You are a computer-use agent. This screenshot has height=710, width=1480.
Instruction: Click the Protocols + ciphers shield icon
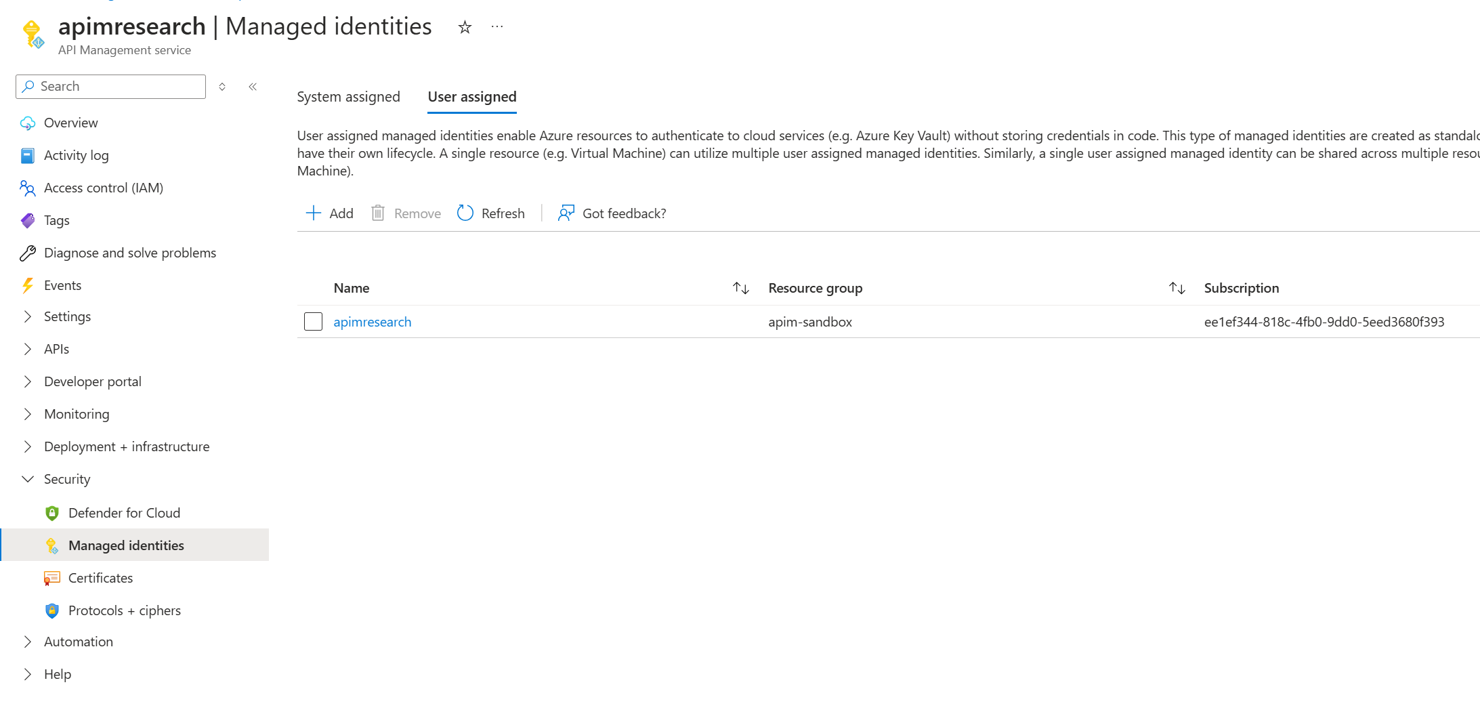coord(52,610)
